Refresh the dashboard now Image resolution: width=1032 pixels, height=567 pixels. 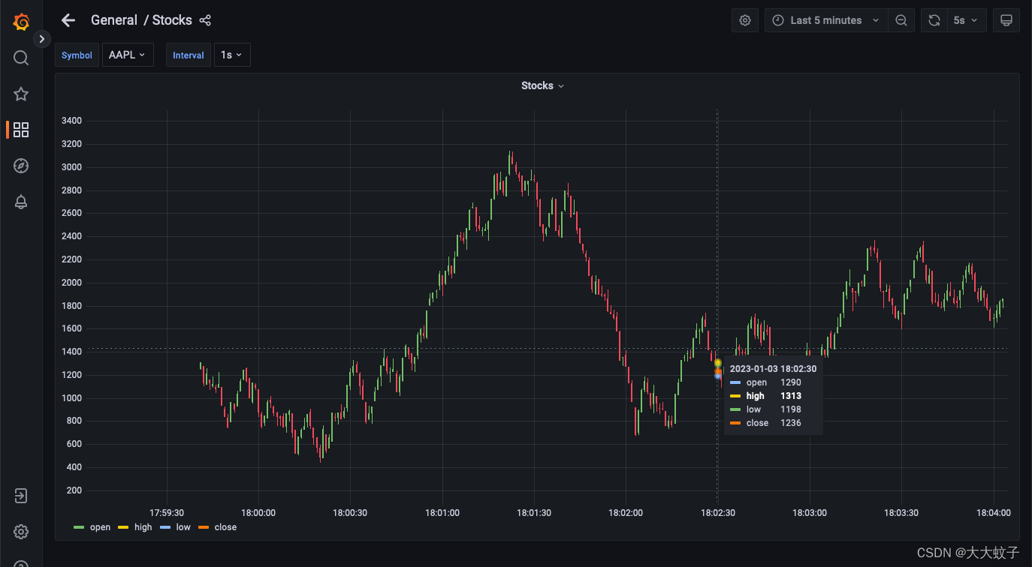point(934,20)
